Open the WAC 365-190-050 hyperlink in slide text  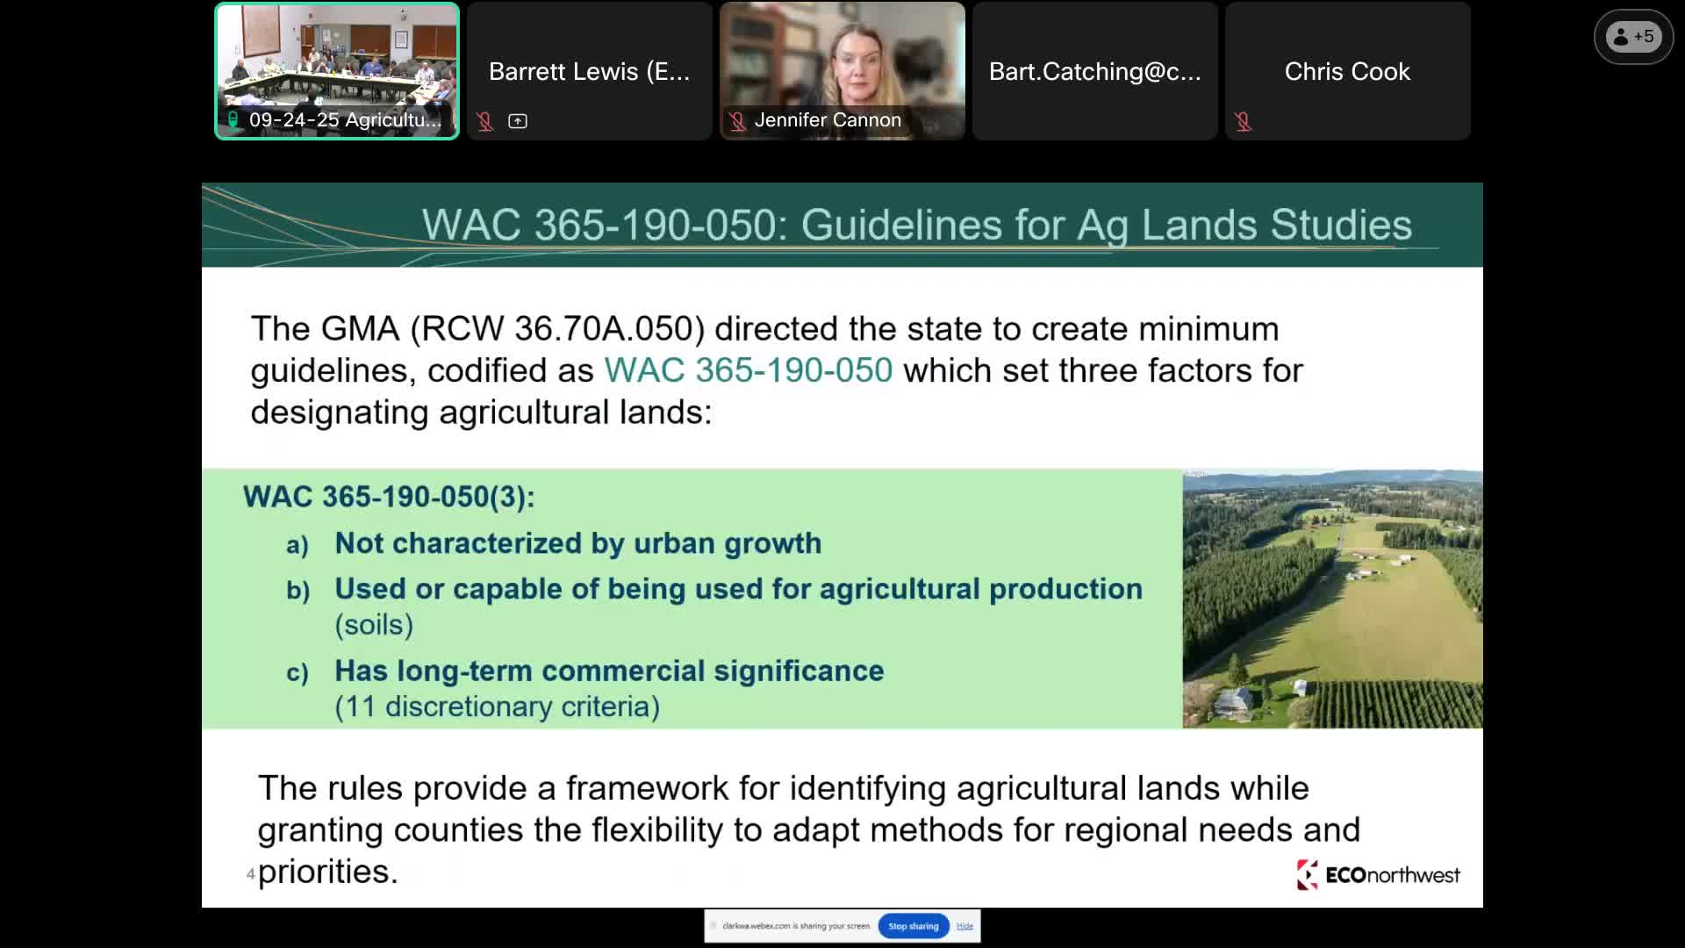click(x=748, y=370)
